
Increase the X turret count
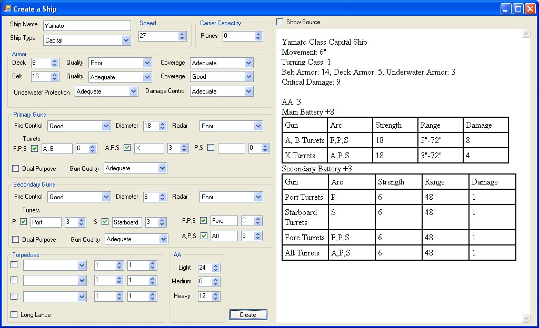pyautogui.click(x=184, y=146)
